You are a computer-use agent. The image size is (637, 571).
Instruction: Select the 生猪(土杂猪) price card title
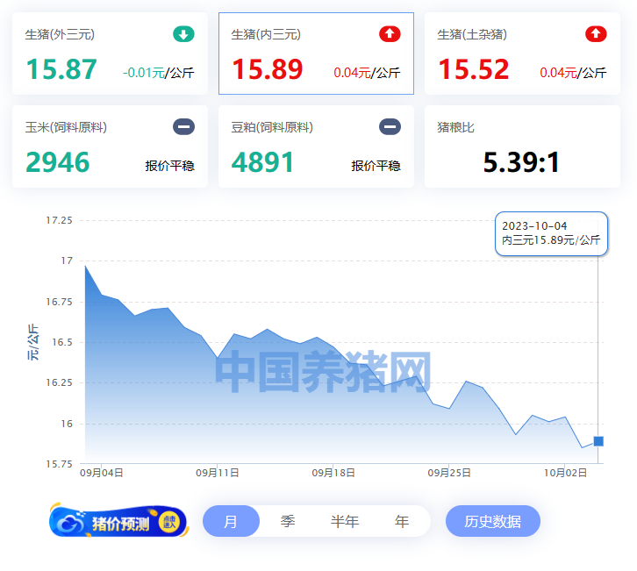pyautogui.click(x=472, y=34)
